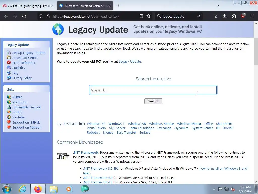This screenshot has height=194, width=258.
Task: Try the Windows XP suggested search
Action: tap(96, 124)
